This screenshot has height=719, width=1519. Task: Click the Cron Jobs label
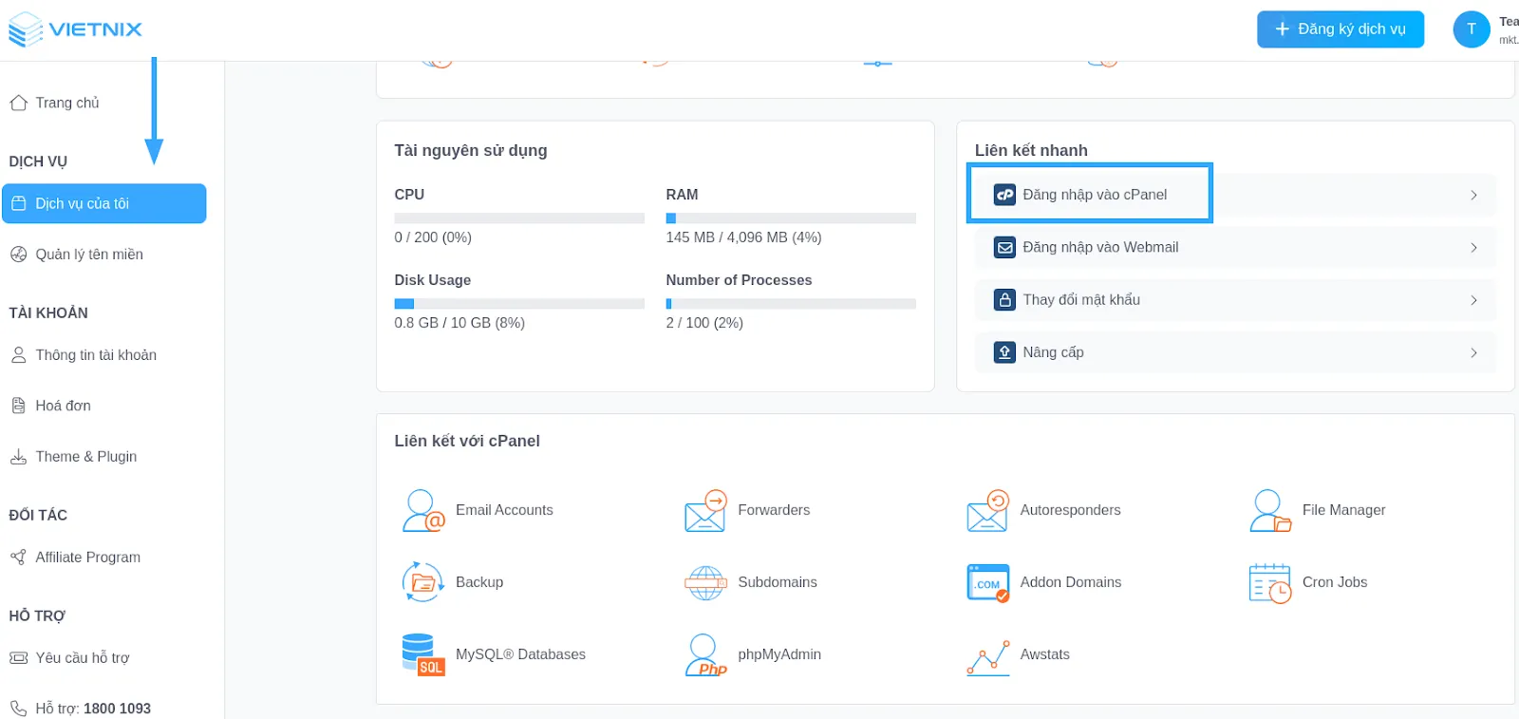[x=1335, y=582]
